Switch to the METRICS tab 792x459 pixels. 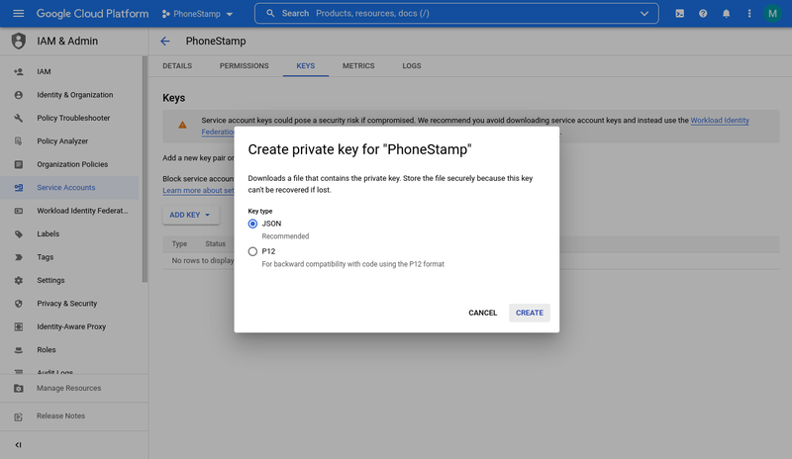[x=358, y=66]
